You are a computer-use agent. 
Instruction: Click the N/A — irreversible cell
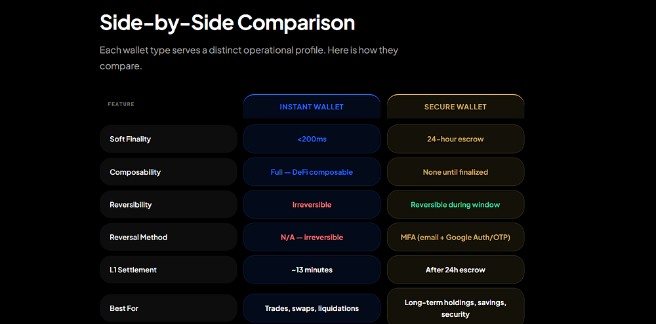click(312, 237)
